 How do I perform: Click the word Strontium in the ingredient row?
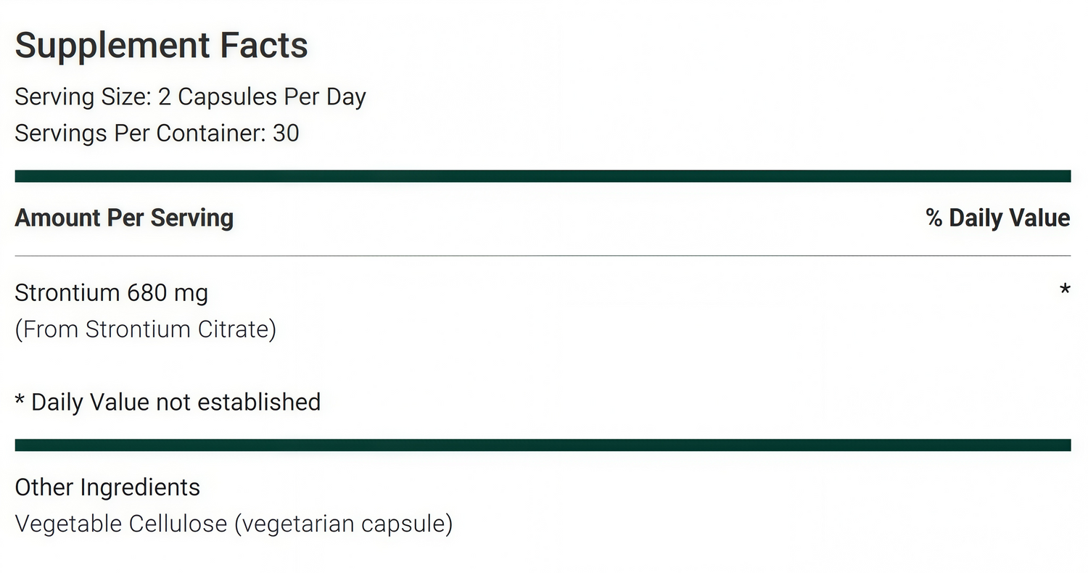(x=67, y=293)
